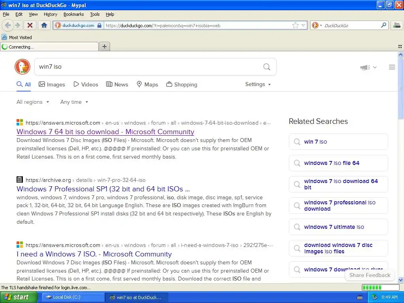Switch to News search results
The image size is (404, 303).
coord(117,84)
